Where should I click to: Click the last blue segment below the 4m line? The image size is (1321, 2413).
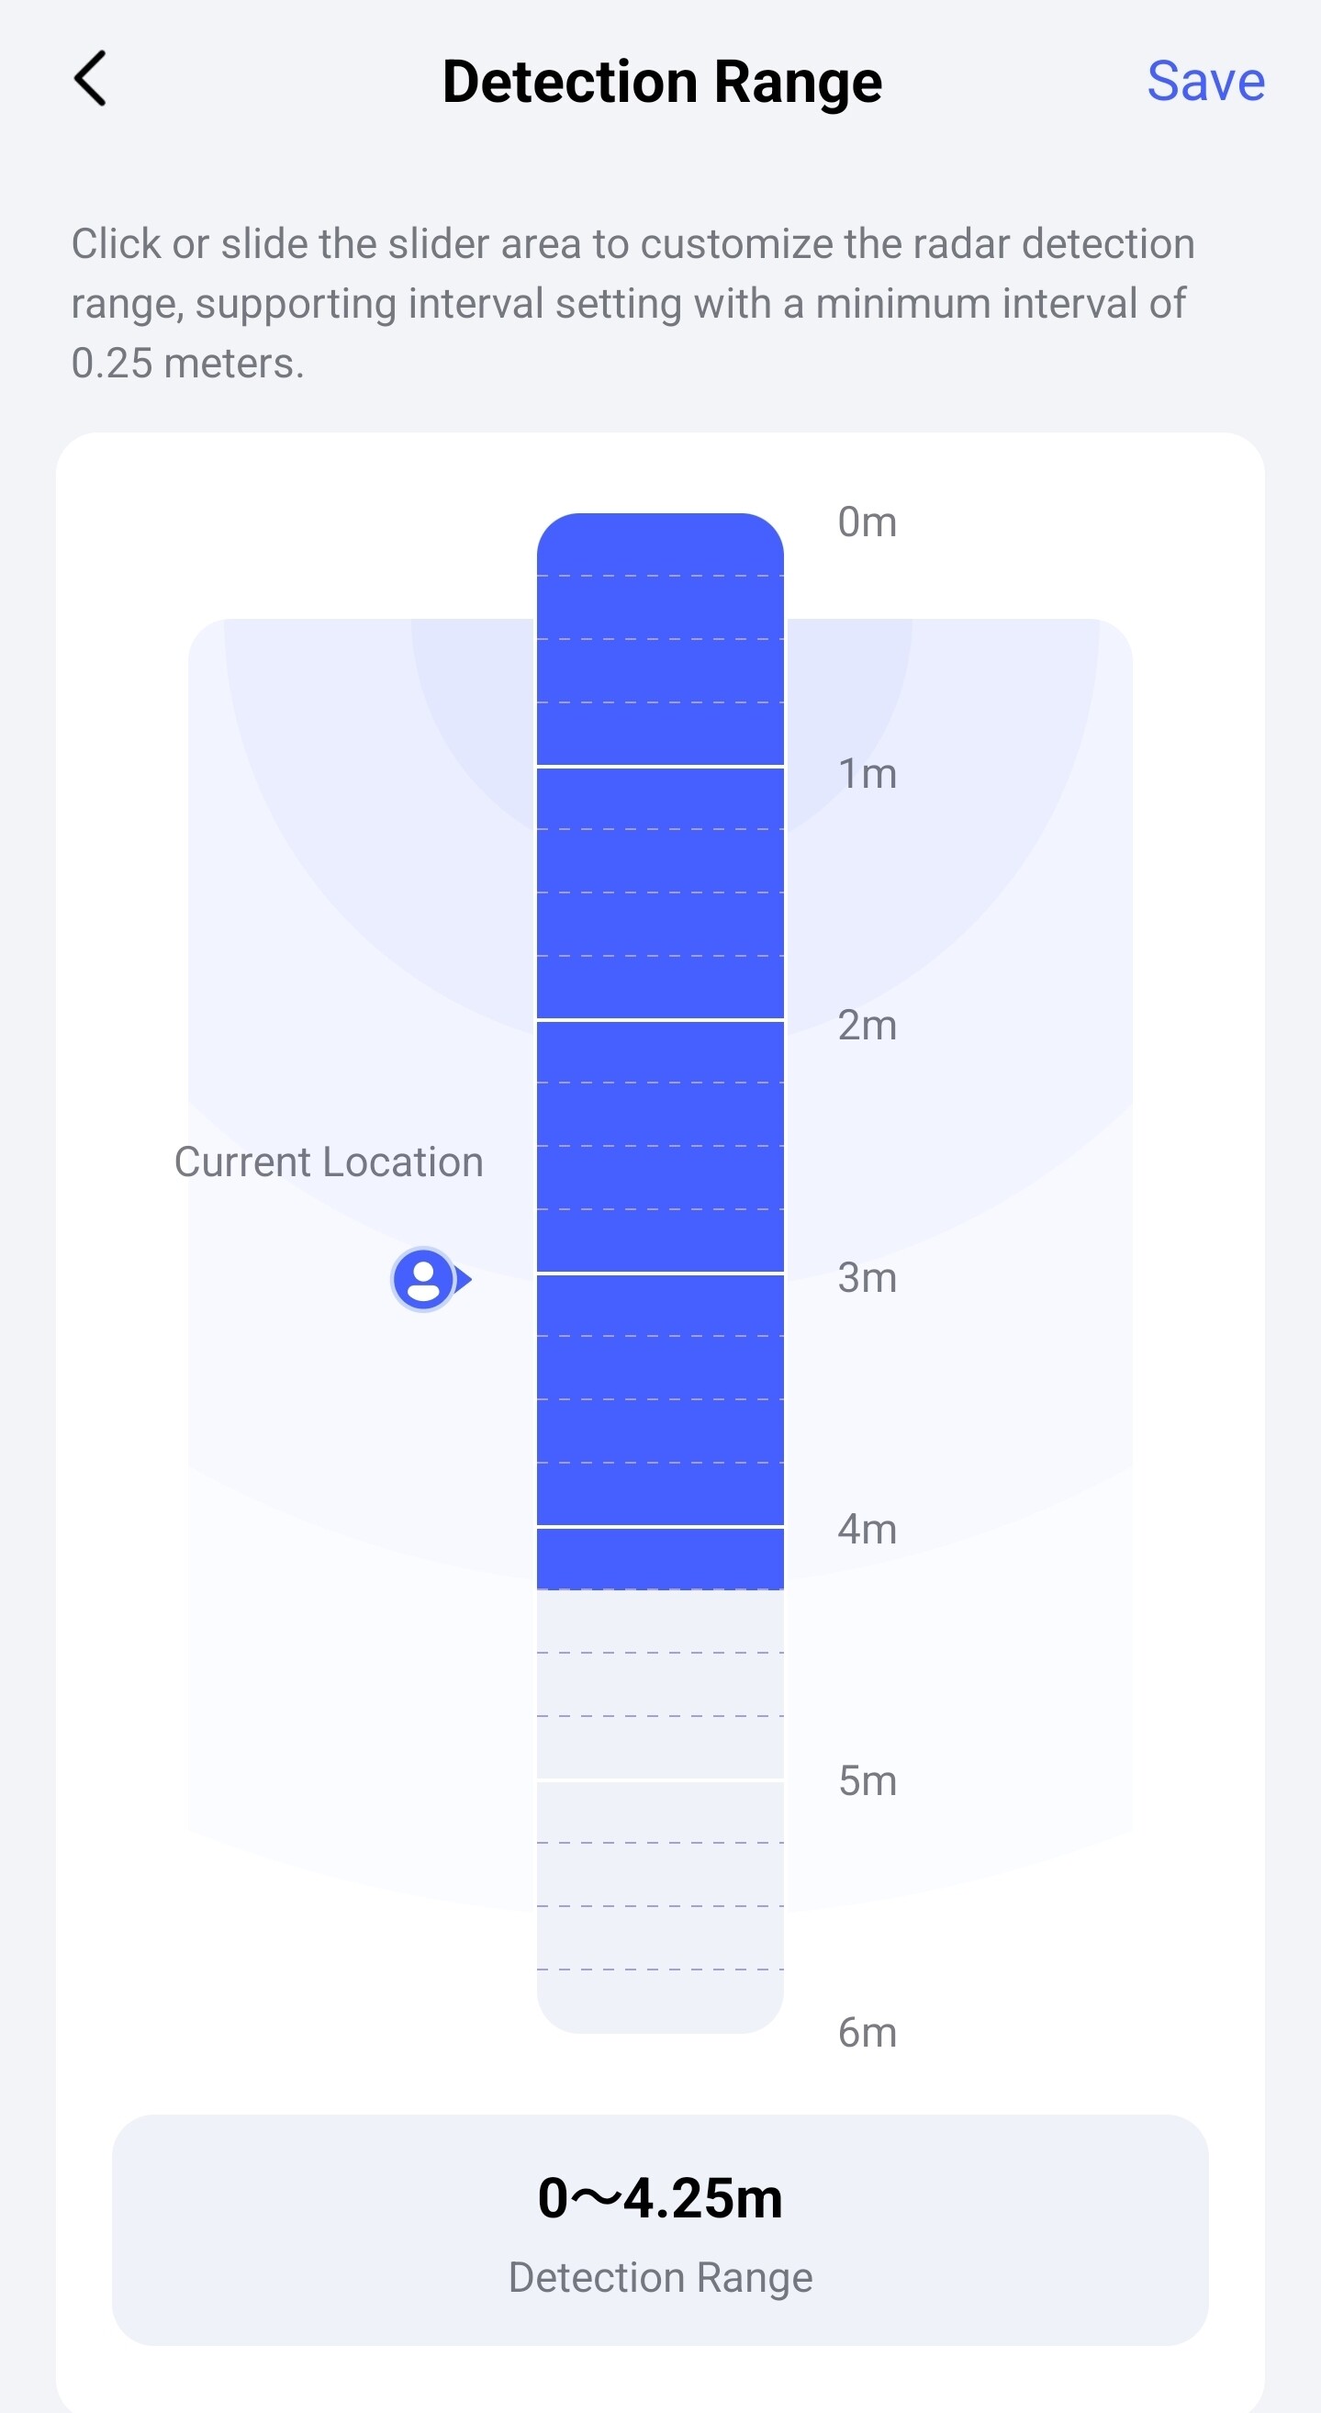[x=660, y=1558]
